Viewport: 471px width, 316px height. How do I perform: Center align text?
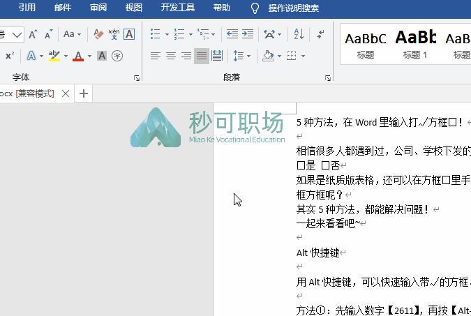pyautogui.click(x=171, y=56)
